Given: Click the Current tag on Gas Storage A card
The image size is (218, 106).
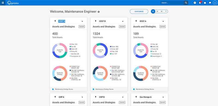Looking at the screenshot, I should 162,102.
